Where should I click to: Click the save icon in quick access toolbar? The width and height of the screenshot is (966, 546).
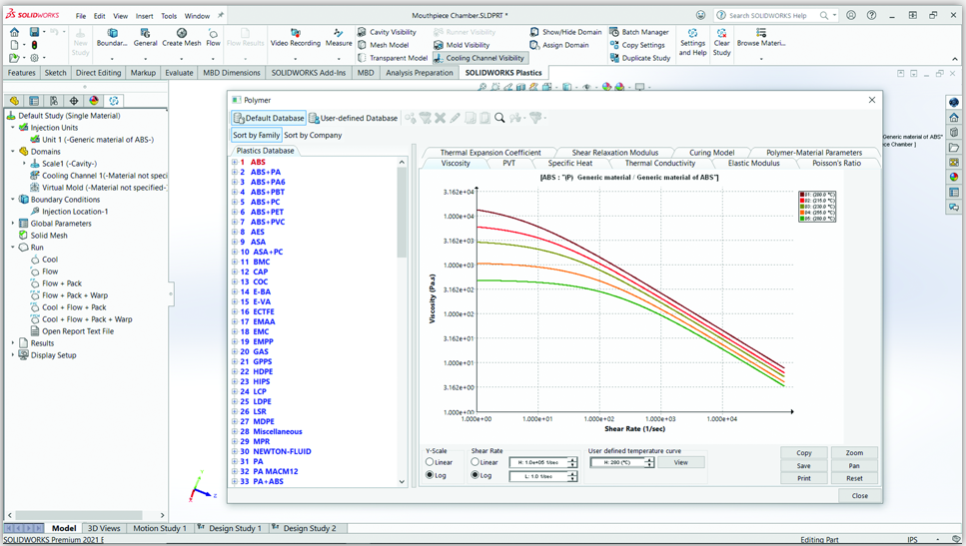pos(35,32)
